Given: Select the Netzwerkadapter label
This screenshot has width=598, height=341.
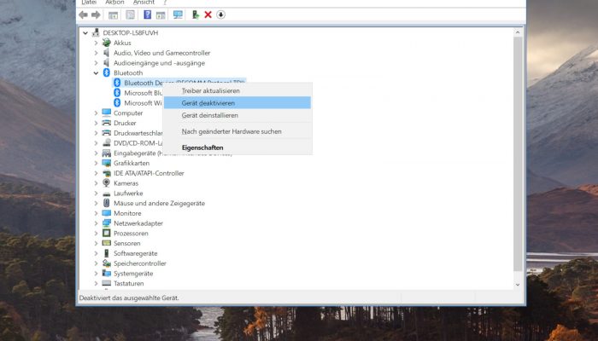Looking at the screenshot, I should tap(138, 223).
